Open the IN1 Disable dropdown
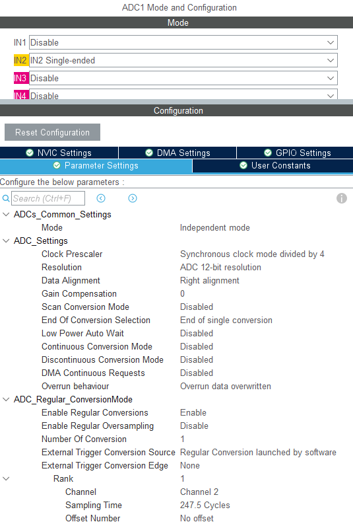The height and width of the screenshot is (524, 353). click(x=183, y=42)
